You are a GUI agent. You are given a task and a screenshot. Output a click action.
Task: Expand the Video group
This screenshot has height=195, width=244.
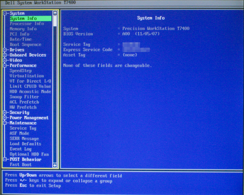point(5,60)
